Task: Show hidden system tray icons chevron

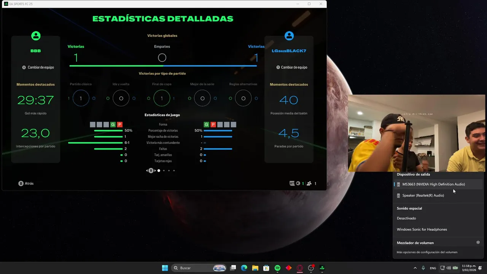Action: click(x=415, y=268)
